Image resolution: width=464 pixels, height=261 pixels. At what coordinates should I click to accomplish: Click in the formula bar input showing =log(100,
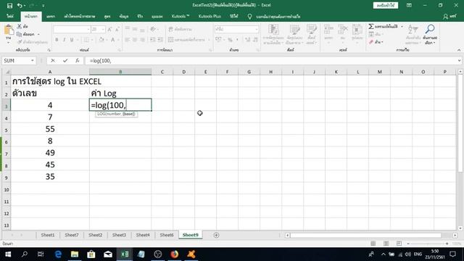270,61
